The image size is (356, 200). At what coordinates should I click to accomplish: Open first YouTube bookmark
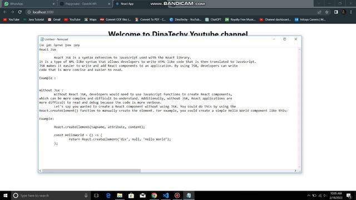(11, 19)
